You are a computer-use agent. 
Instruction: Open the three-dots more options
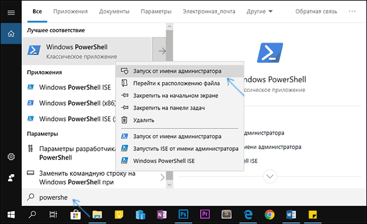coord(352,11)
